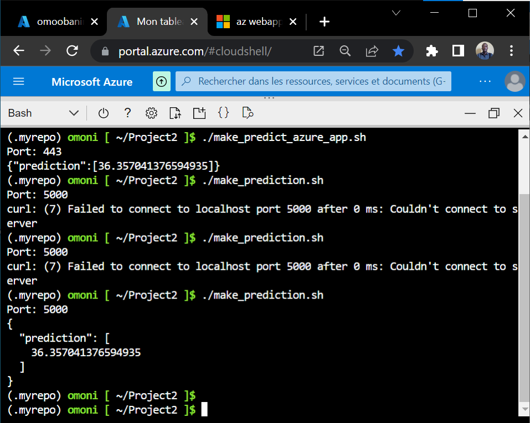Toggle the bookmark star for this page

pos(398,51)
